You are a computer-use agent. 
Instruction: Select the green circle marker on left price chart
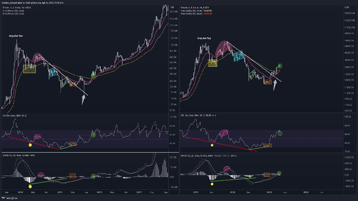pos(93,74)
